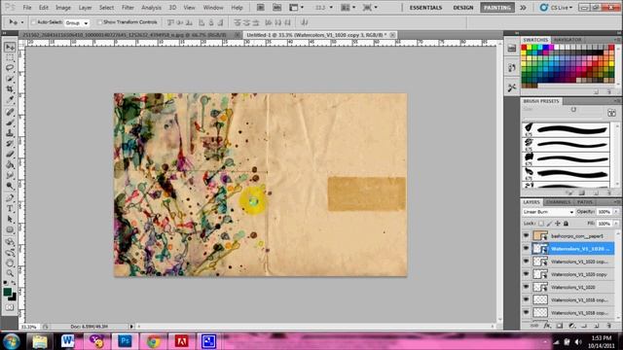Select the Move tool in the toolbox
The height and width of the screenshot is (350, 623).
[x=10, y=47]
